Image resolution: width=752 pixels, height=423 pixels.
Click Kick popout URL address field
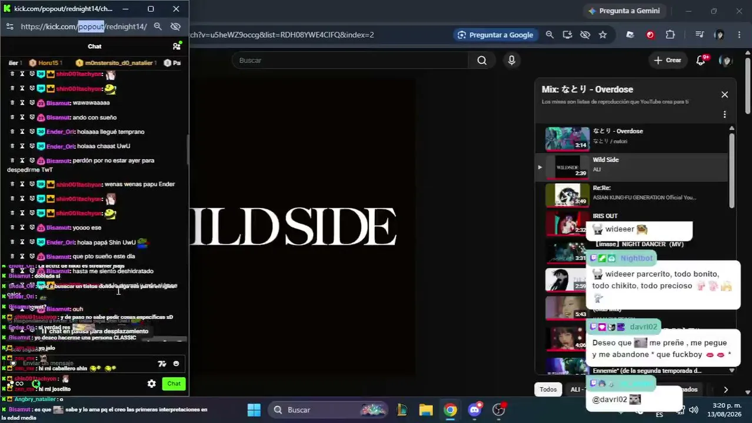point(84,26)
